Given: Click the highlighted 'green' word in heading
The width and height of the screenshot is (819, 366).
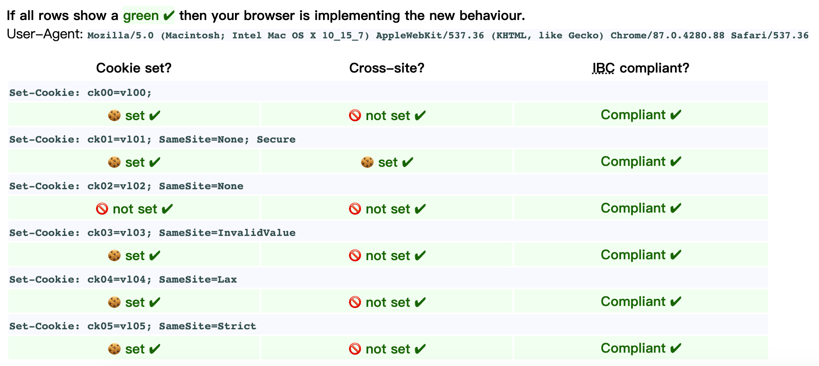Looking at the screenshot, I should coord(141,16).
